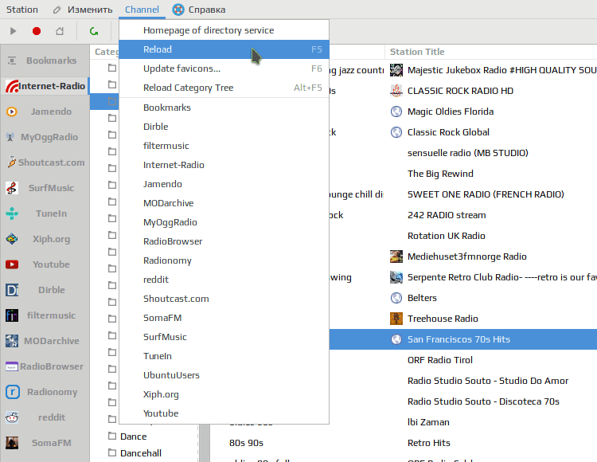Viewport: 597px width, 462px height.
Task: Open the MODarchive channel icon
Action: (x=12, y=341)
